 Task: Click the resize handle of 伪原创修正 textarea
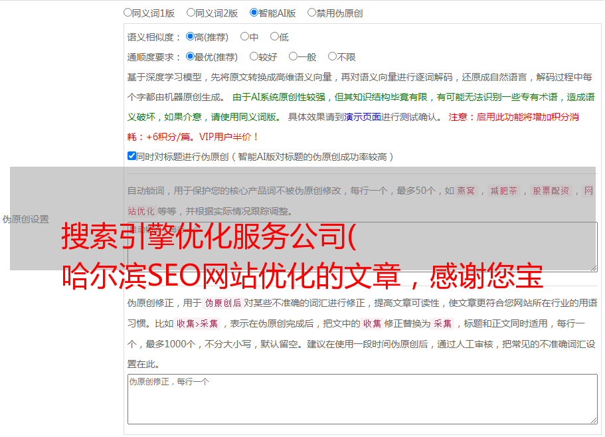[593, 420]
